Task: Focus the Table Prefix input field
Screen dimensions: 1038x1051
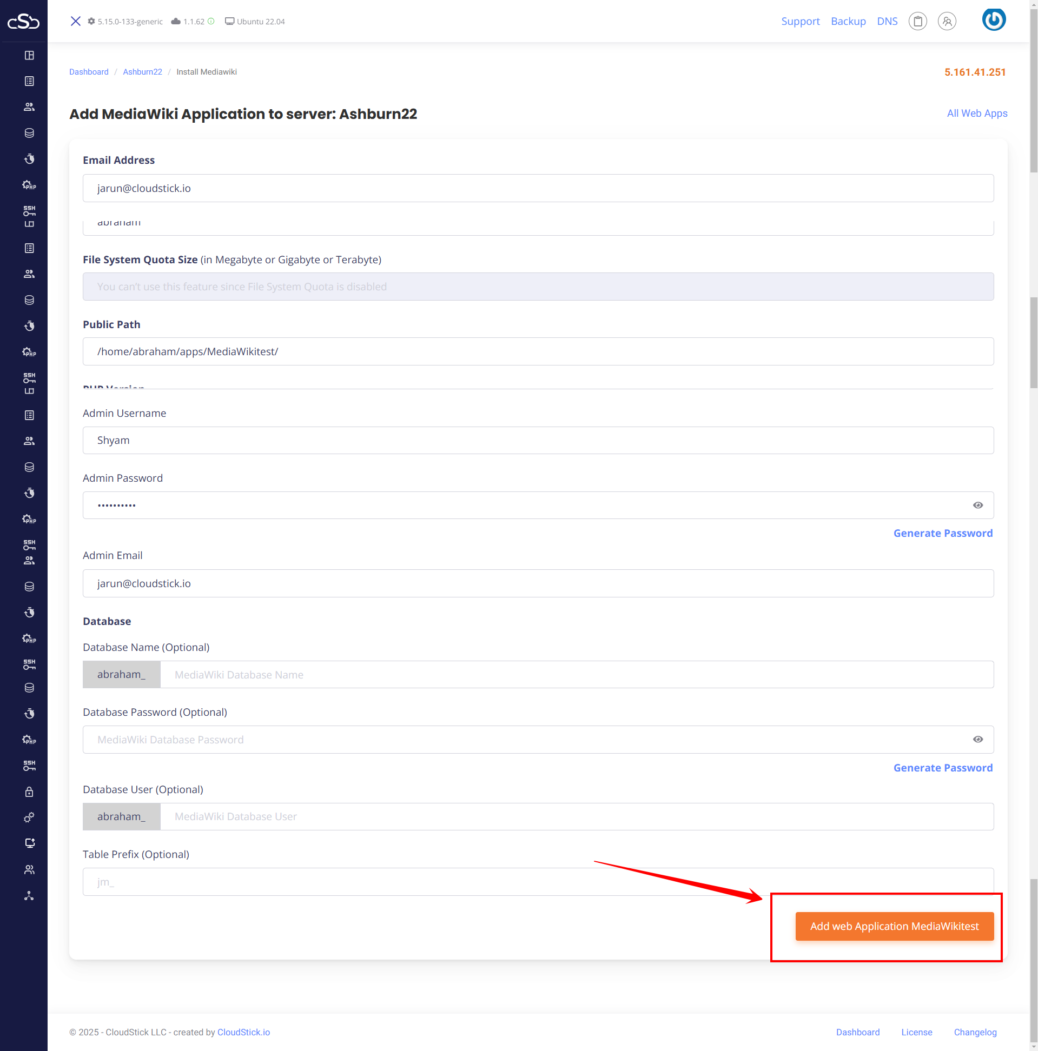Action: pos(537,881)
